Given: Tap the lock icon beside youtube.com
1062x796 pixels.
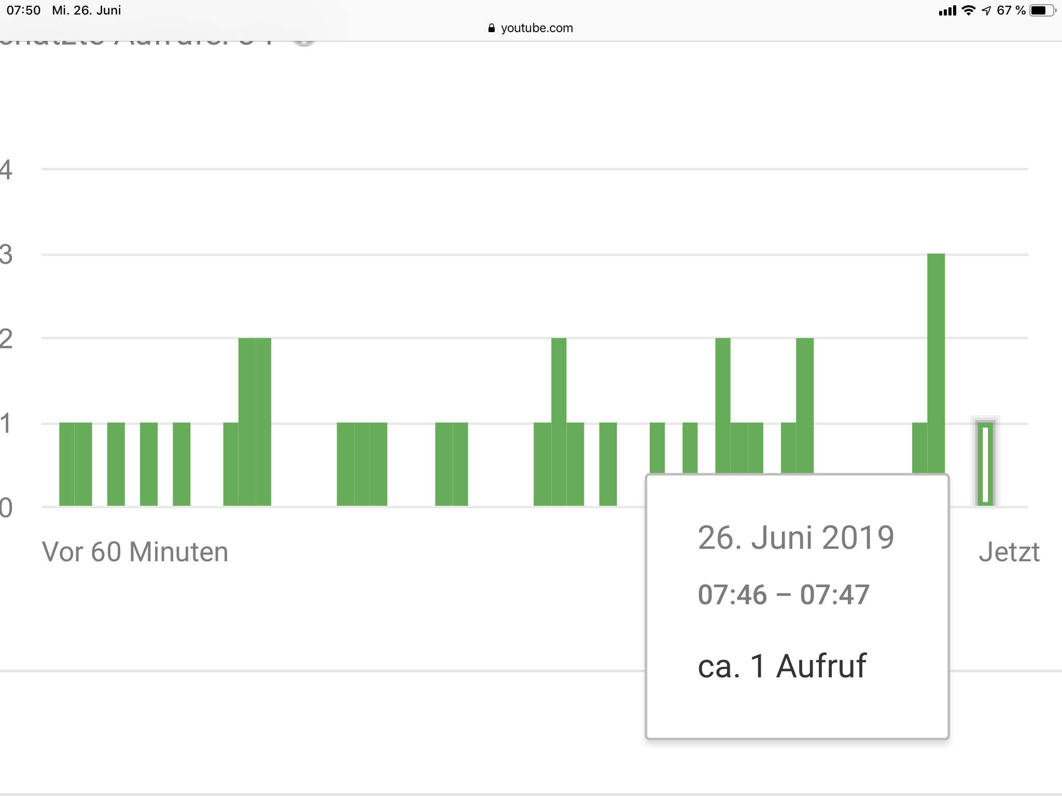Looking at the screenshot, I should [x=491, y=28].
